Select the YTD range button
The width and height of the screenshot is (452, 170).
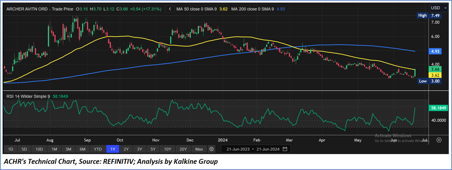tap(98, 149)
